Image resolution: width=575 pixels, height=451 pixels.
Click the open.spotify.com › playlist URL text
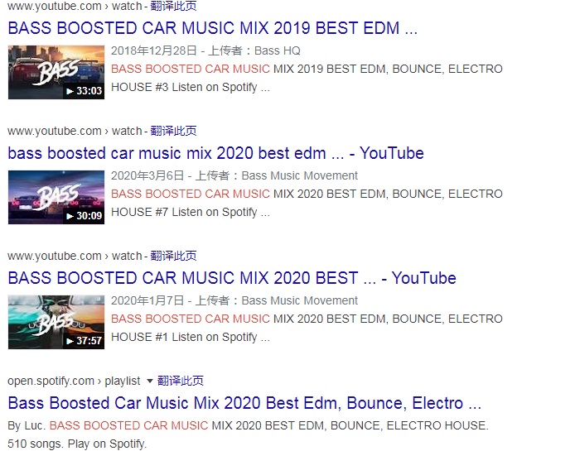click(x=74, y=381)
